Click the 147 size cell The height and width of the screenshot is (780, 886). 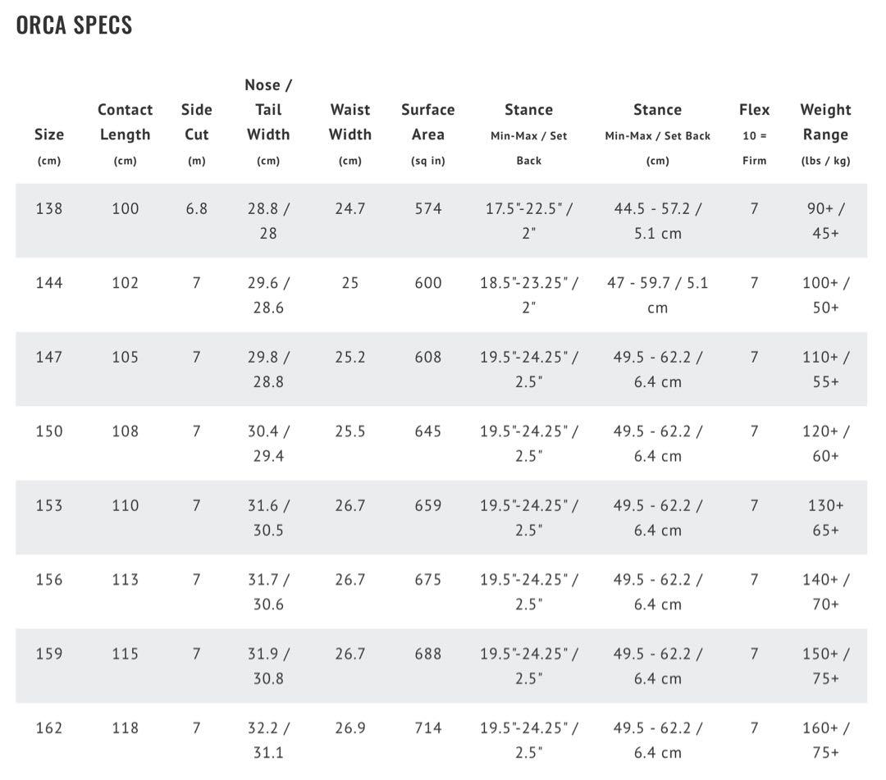pyautogui.click(x=49, y=357)
